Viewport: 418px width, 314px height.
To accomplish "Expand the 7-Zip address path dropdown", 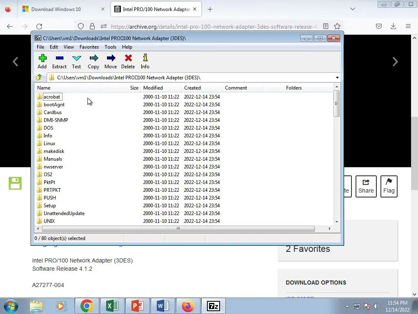I will coord(337,77).
